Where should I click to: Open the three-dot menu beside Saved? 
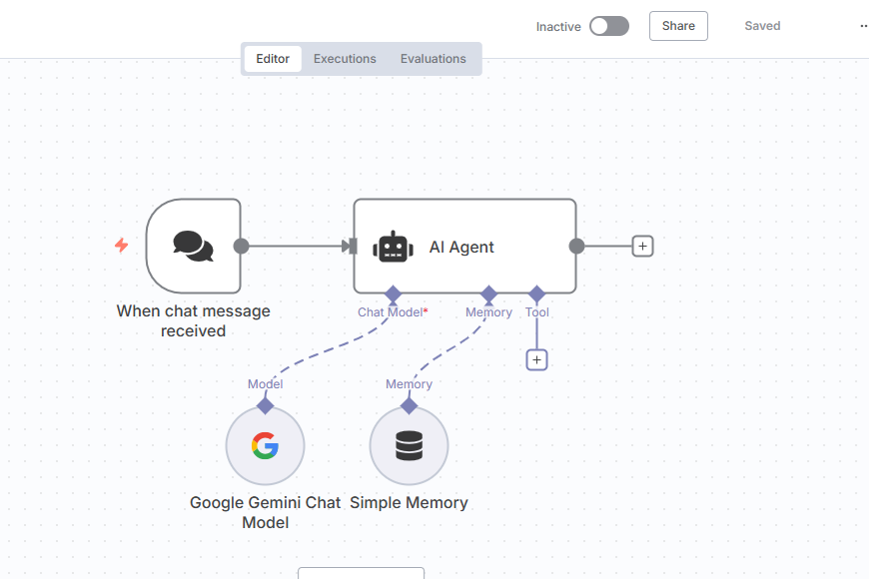click(x=863, y=26)
